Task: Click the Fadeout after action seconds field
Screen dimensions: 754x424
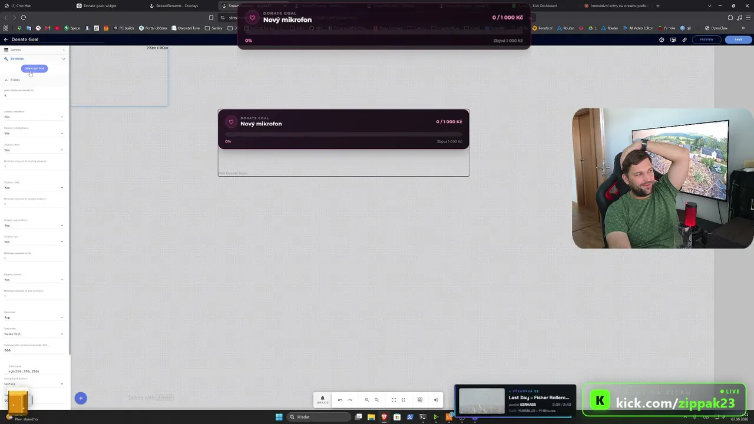Action: 34,350
